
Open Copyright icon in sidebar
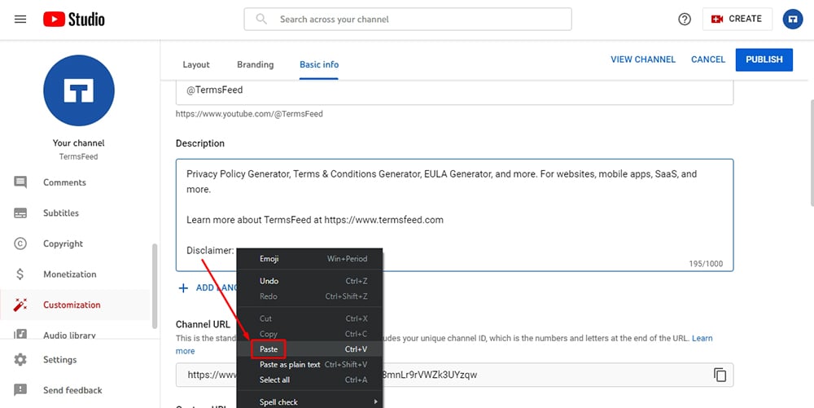[x=20, y=243]
